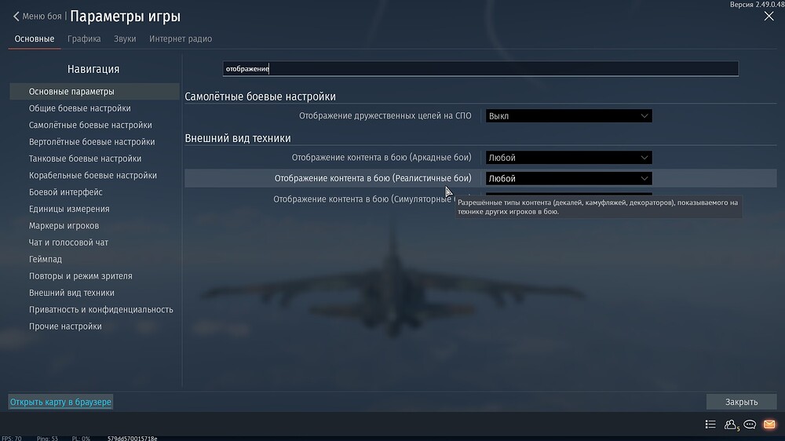Navigate to Боевой интерфейс section

coord(66,193)
